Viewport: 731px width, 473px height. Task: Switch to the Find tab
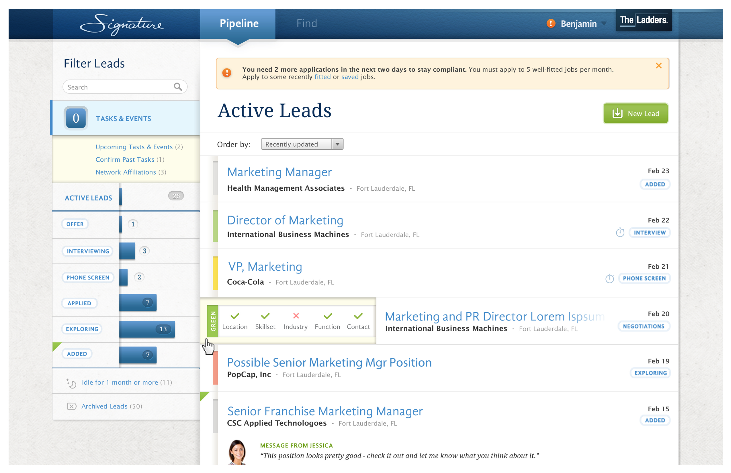(306, 23)
